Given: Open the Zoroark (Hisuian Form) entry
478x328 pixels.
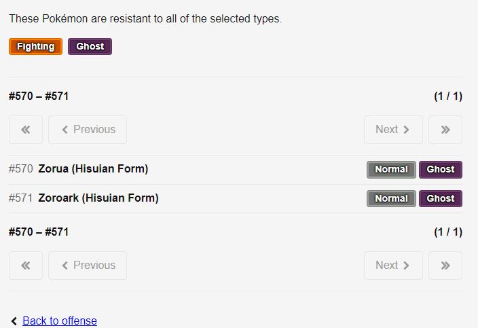Looking at the screenshot, I should coord(98,198).
